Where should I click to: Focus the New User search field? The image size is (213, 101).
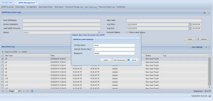(164, 20)
